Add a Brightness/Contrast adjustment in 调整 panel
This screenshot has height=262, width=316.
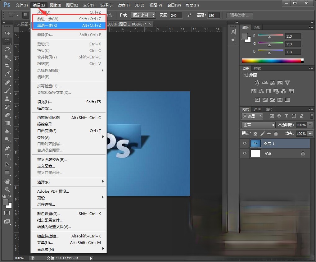(x=257, y=83)
